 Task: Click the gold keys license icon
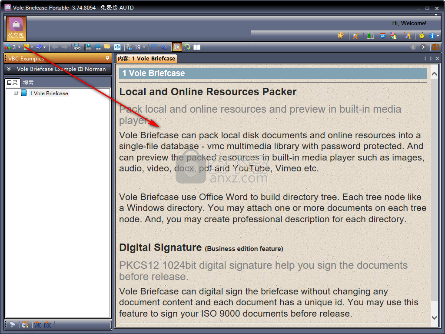408,36
